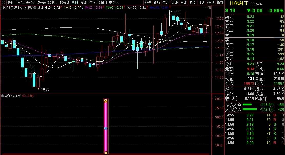Switch to the 日线 daily chart tab
Screen dimensions: 285x155
click(x=75, y=3)
